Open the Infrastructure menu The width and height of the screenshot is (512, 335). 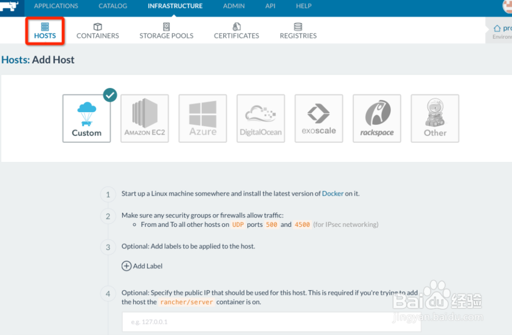(x=175, y=6)
